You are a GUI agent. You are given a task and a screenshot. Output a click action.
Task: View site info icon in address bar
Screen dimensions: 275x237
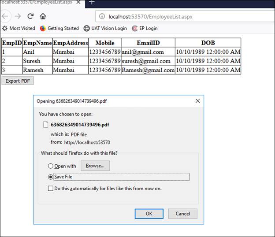point(102,16)
